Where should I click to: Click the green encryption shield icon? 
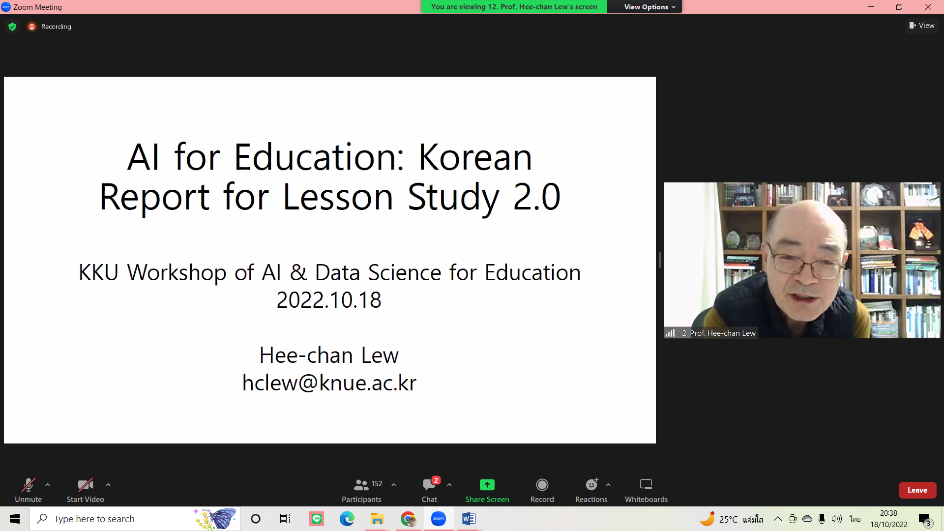[12, 27]
